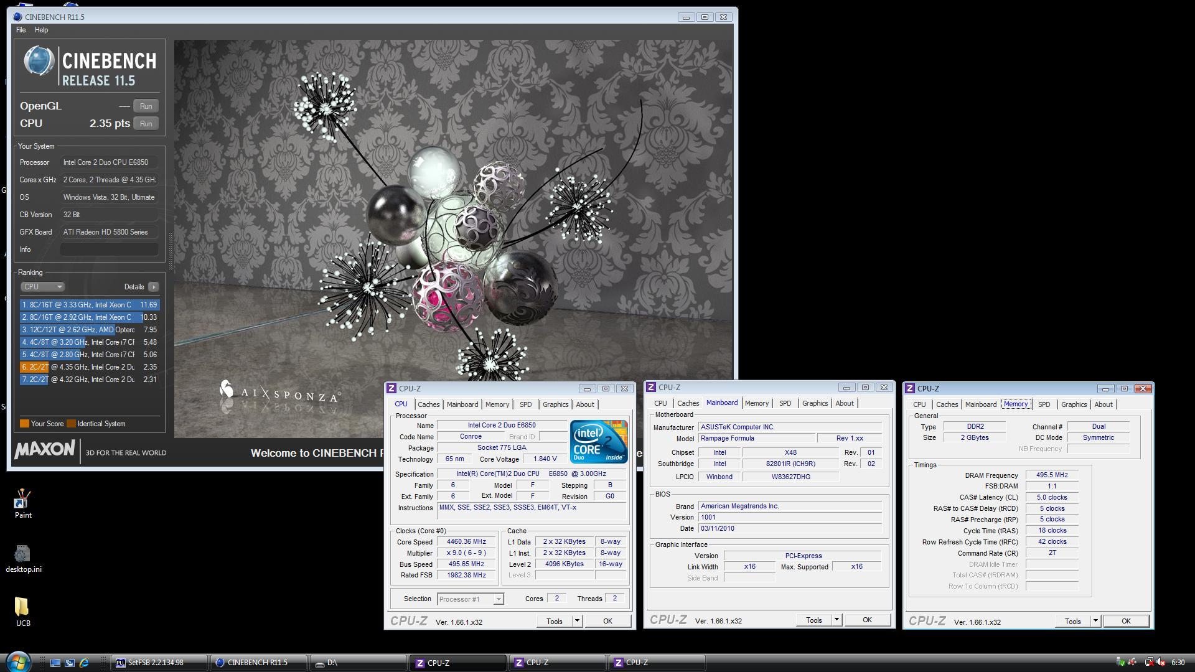The height and width of the screenshot is (672, 1195).
Task: Click DRAM Frequency value 495.5 MHz
Action: pos(1052,475)
